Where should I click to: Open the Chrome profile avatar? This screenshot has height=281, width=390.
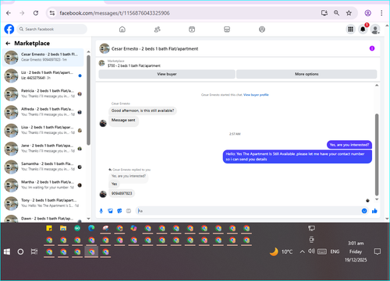tap(367, 13)
